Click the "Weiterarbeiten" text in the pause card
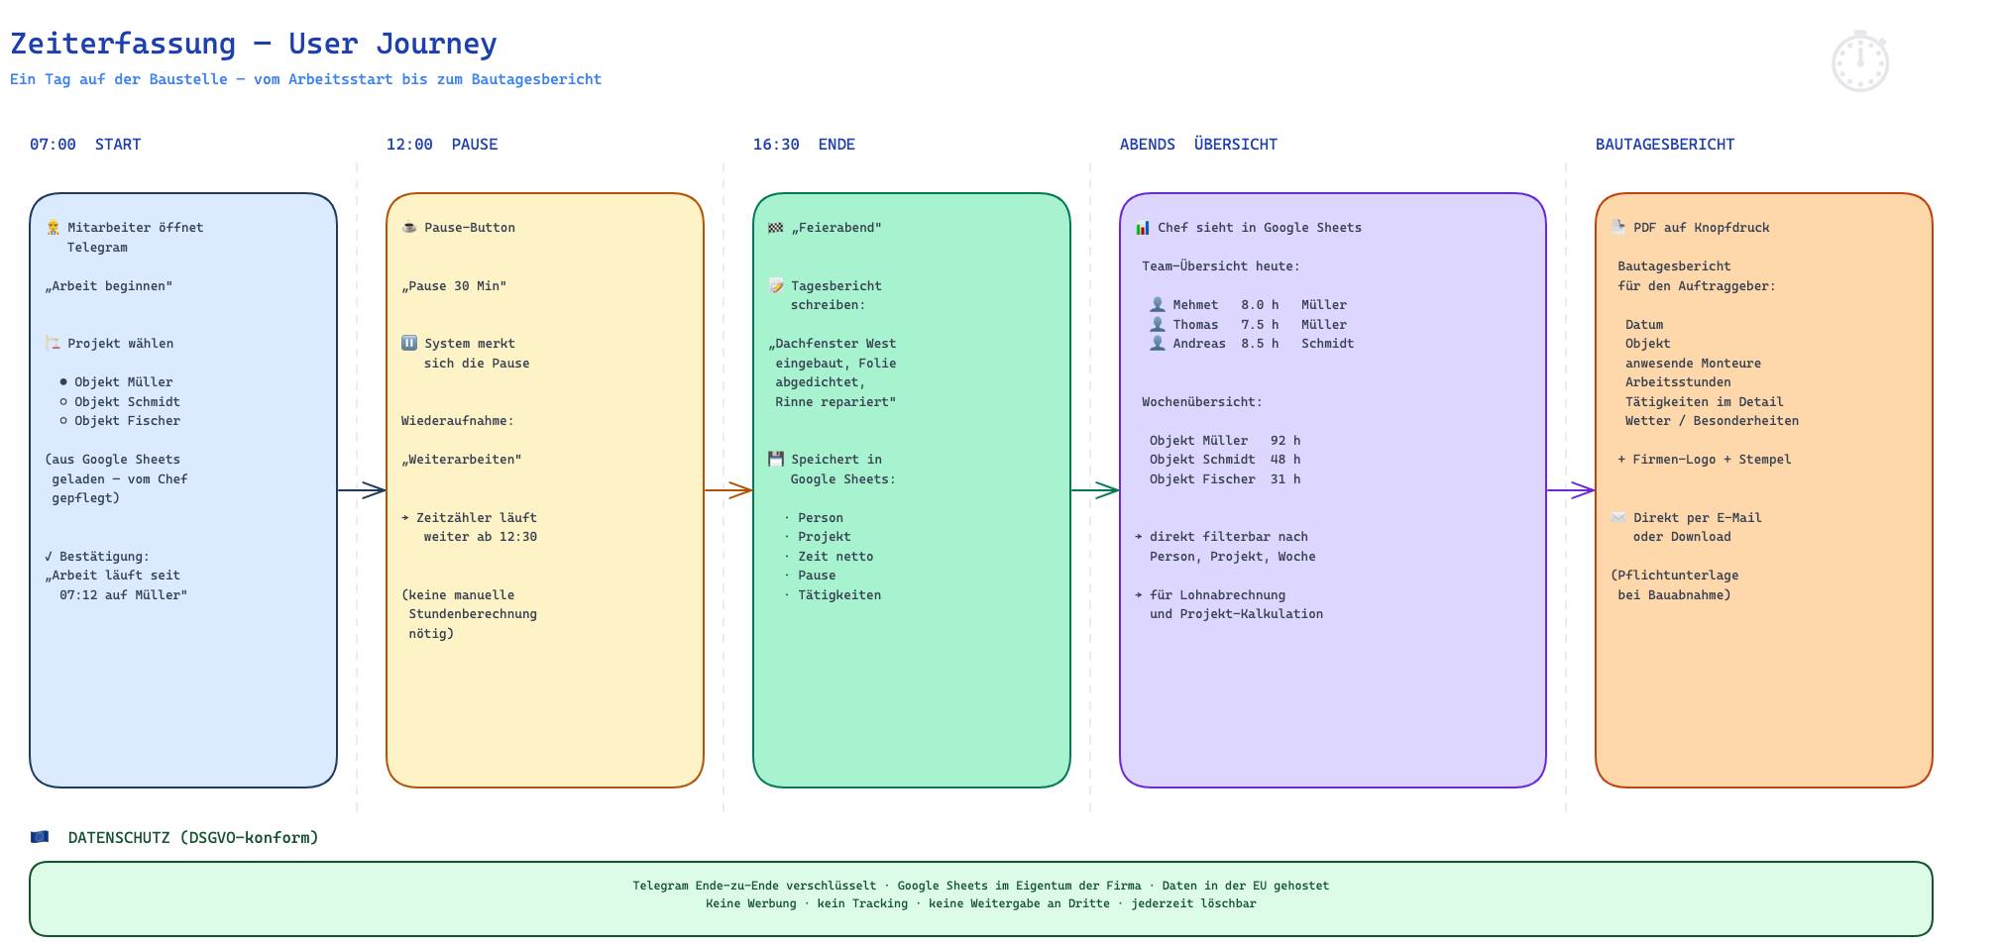2002x946 pixels. [x=461, y=460]
